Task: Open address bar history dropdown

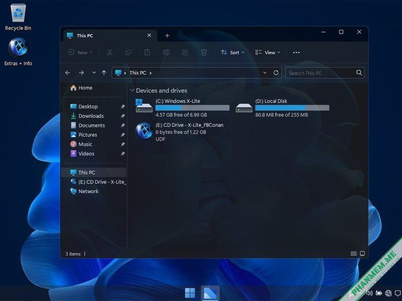Action: (x=265, y=73)
